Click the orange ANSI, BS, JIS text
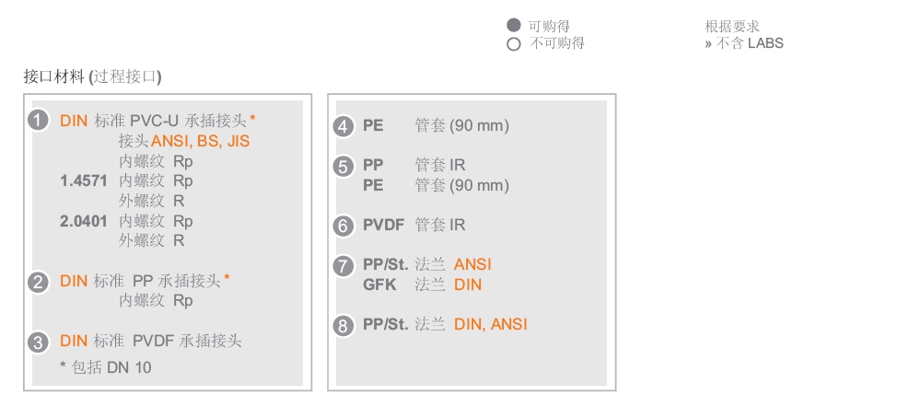 (200, 141)
